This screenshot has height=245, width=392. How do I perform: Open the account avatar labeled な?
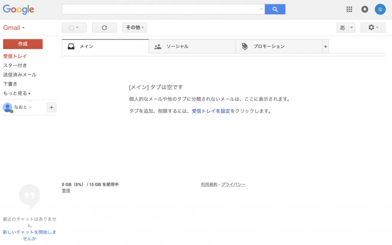click(x=380, y=9)
